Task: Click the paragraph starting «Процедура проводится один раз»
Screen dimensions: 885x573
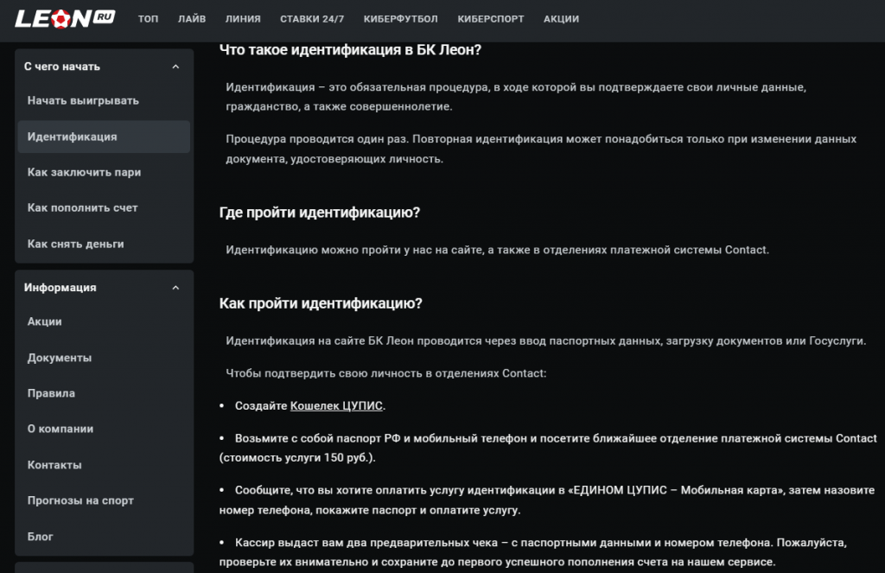Action: 541,149
